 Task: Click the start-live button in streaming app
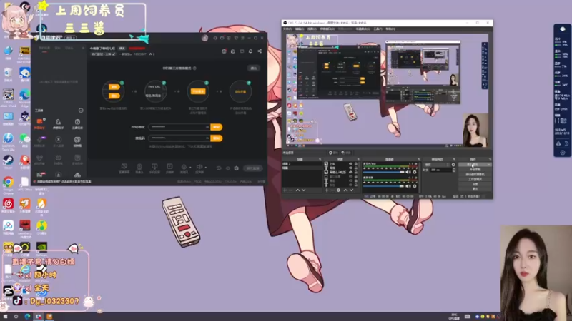[x=252, y=168]
